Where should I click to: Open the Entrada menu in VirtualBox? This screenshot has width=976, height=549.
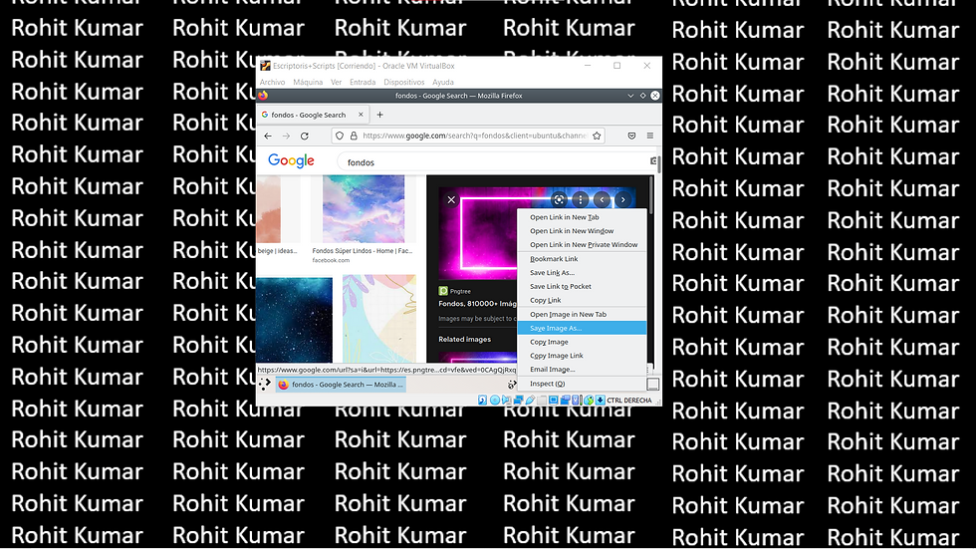(x=363, y=82)
